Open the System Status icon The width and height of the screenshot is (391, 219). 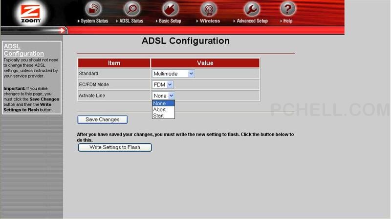[93, 9]
